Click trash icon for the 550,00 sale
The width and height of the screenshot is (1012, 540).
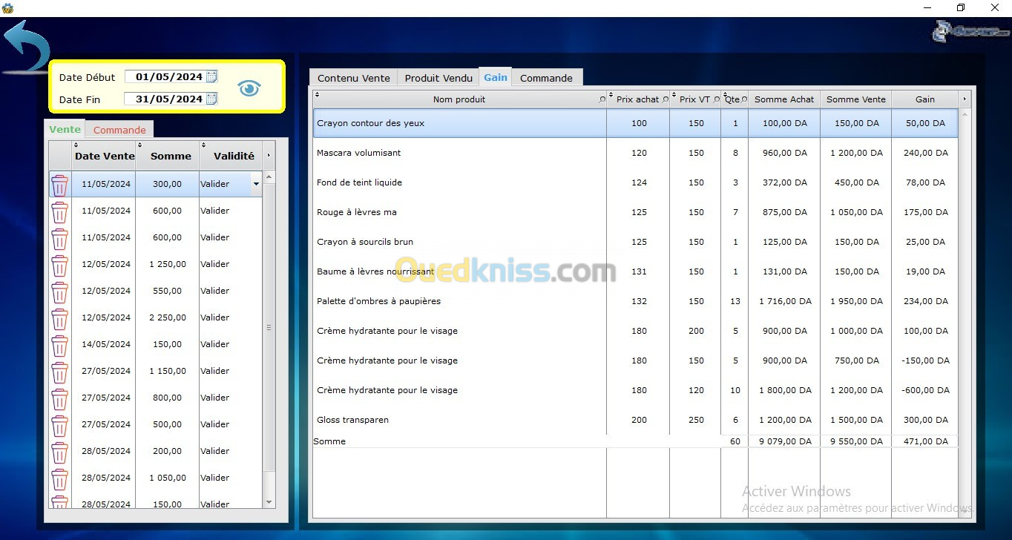59,292
